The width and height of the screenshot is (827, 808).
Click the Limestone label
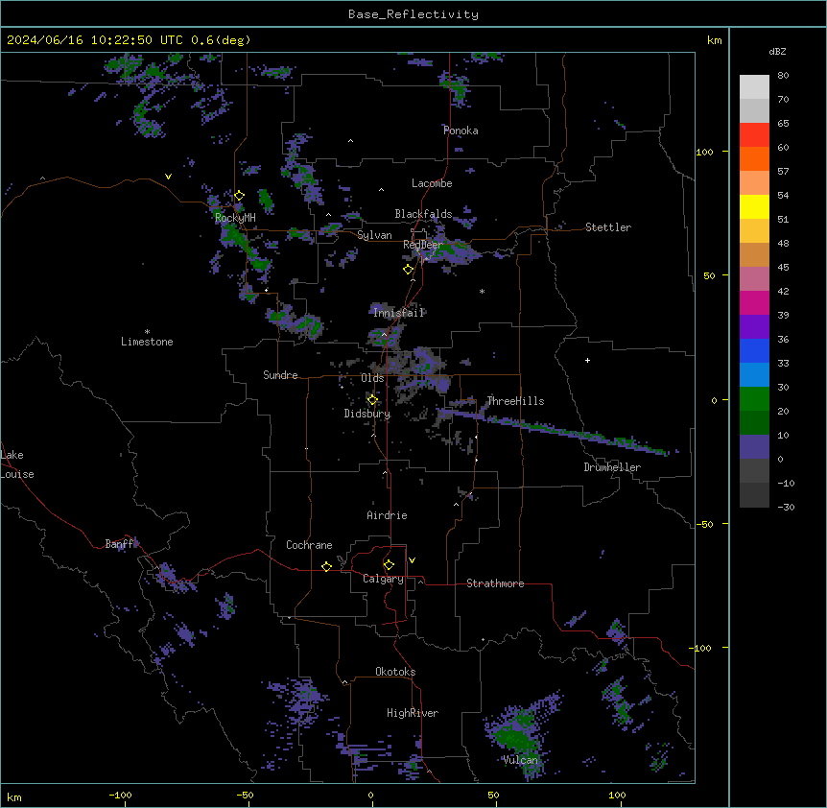pyautogui.click(x=147, y=342)
